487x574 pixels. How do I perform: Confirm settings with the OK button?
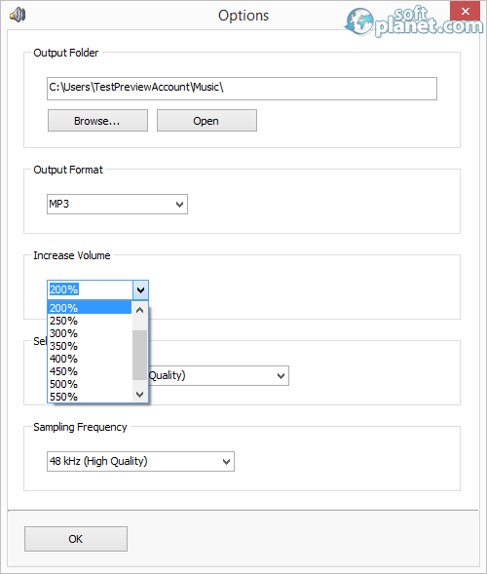pyautogui.click(x=76, y=539)
